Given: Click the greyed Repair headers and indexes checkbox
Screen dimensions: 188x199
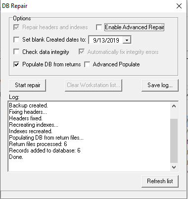Looking at the screenshot, I should (16, 27).
